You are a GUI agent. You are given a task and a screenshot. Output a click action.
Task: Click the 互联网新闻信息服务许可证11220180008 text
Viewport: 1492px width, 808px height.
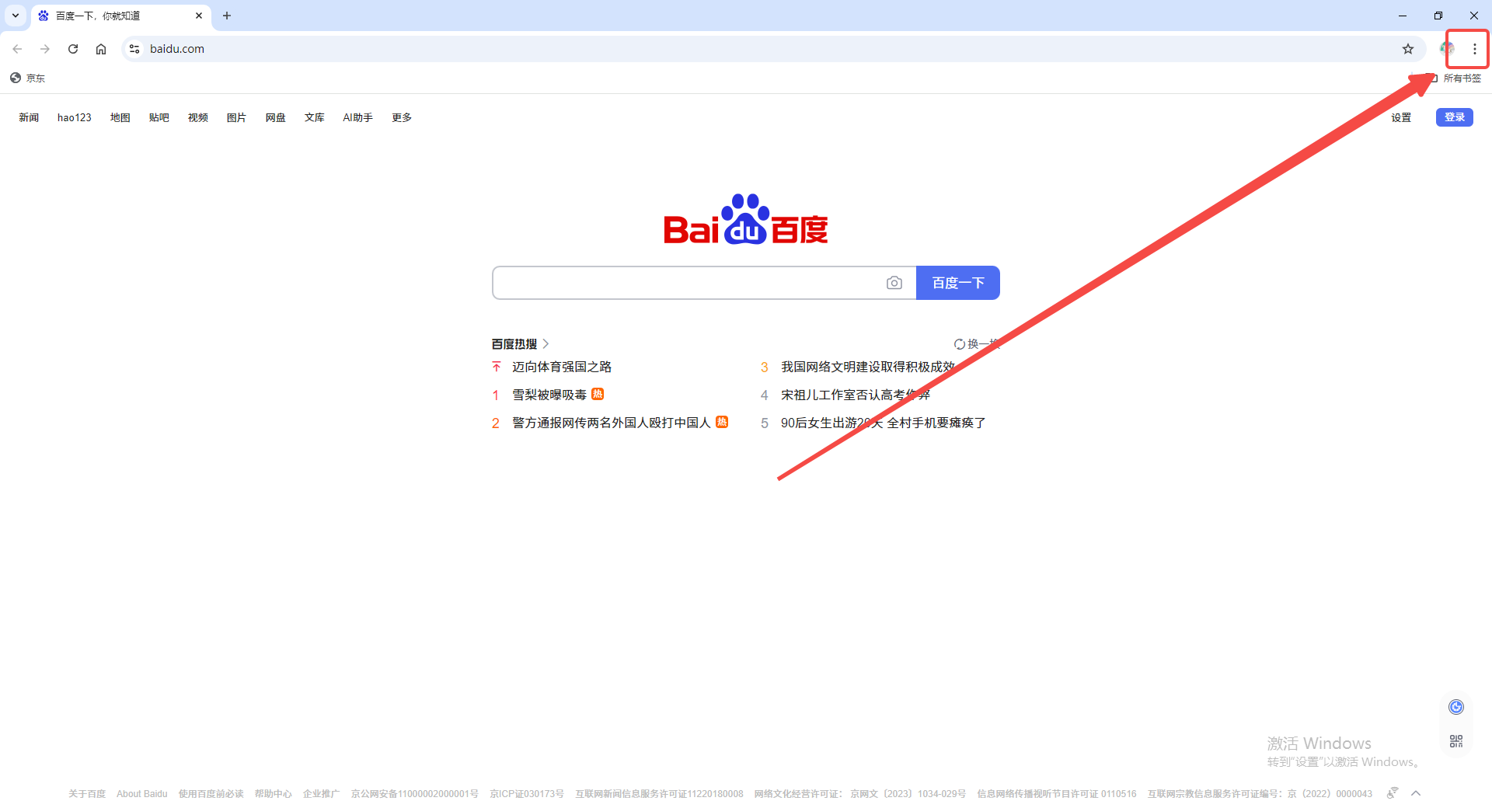pos(659,794)
